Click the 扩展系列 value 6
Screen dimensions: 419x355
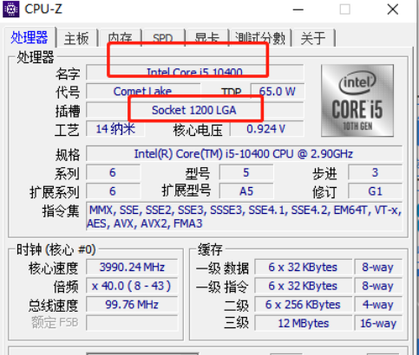[x=113, y=191]
